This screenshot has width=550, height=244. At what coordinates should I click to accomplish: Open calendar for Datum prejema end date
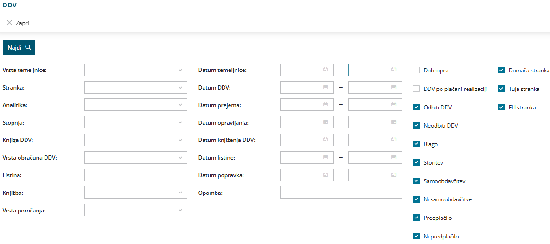(x=394, y=105)
